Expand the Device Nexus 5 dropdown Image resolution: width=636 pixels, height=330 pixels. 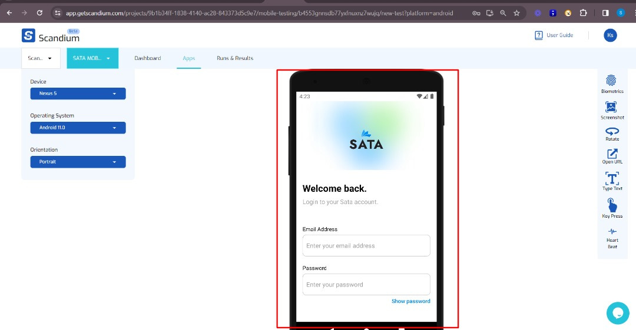[78, 94]
